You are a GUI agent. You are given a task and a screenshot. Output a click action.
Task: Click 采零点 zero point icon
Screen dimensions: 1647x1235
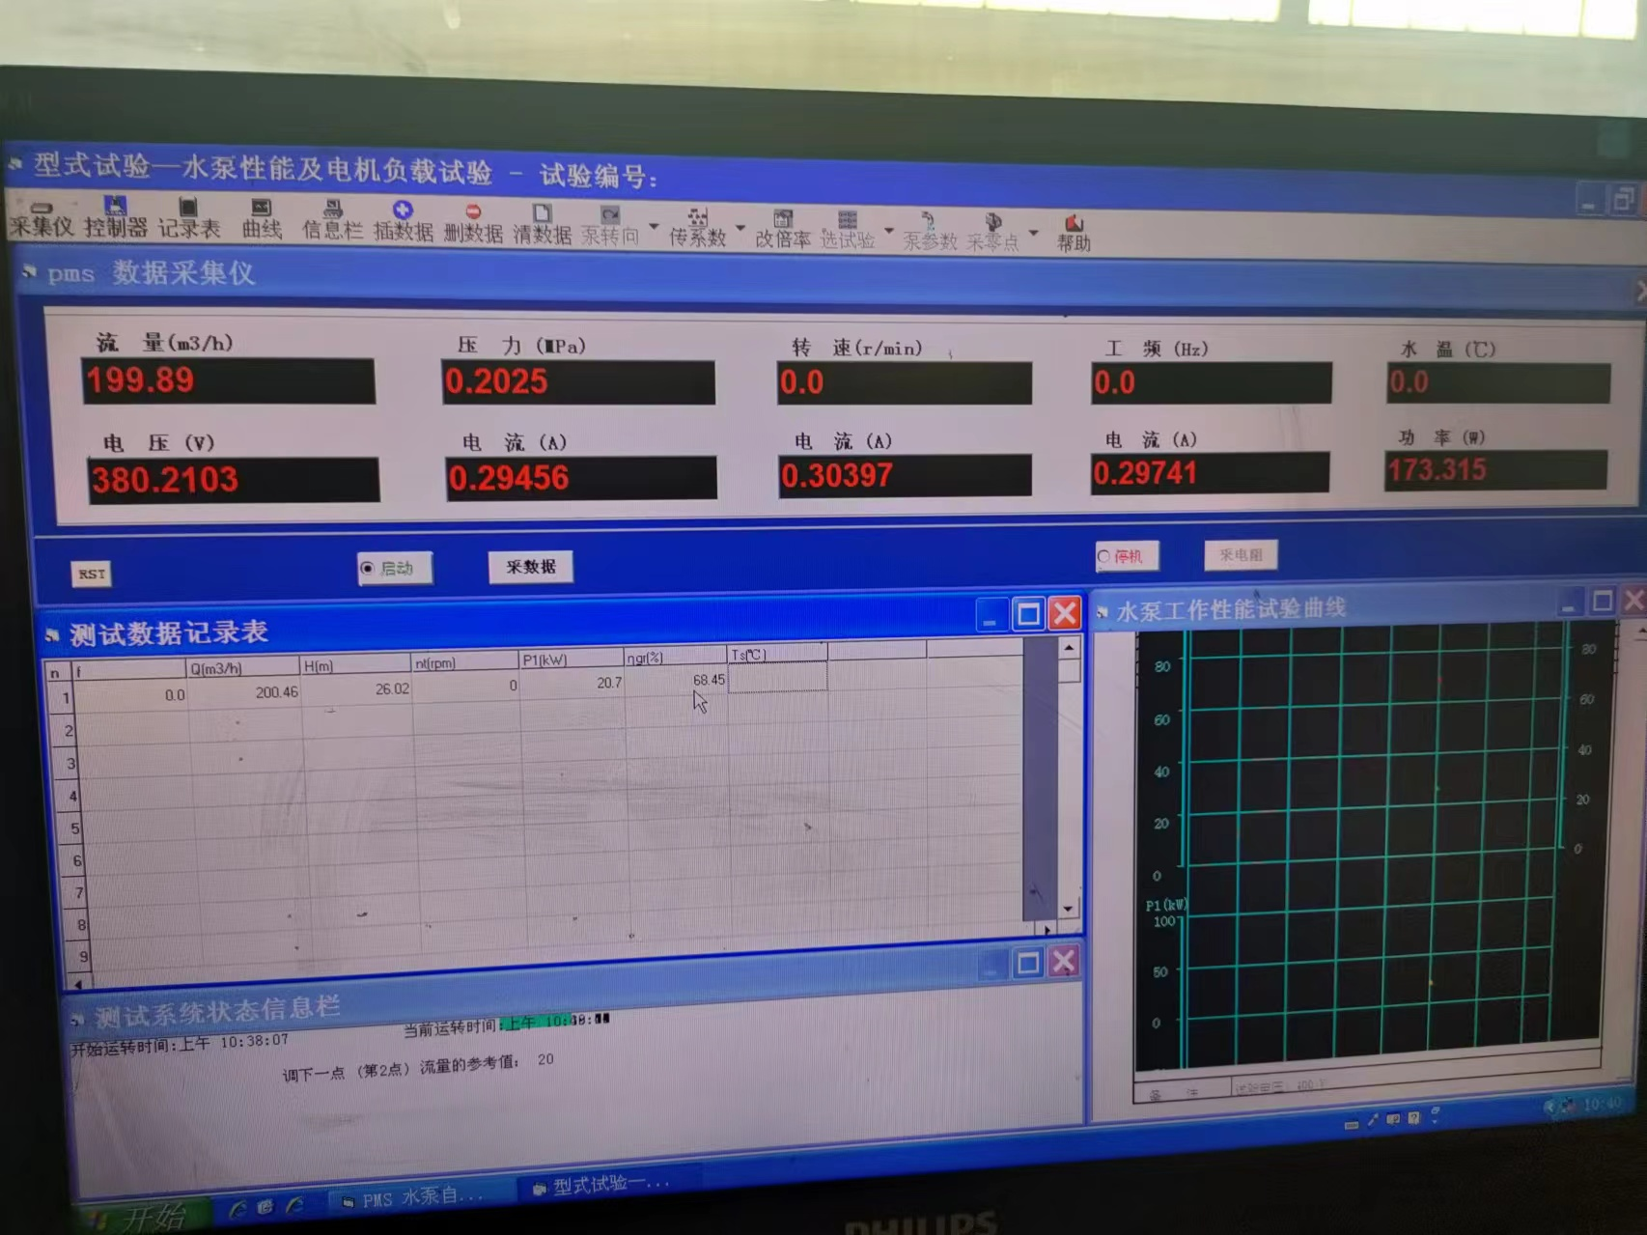992,234
